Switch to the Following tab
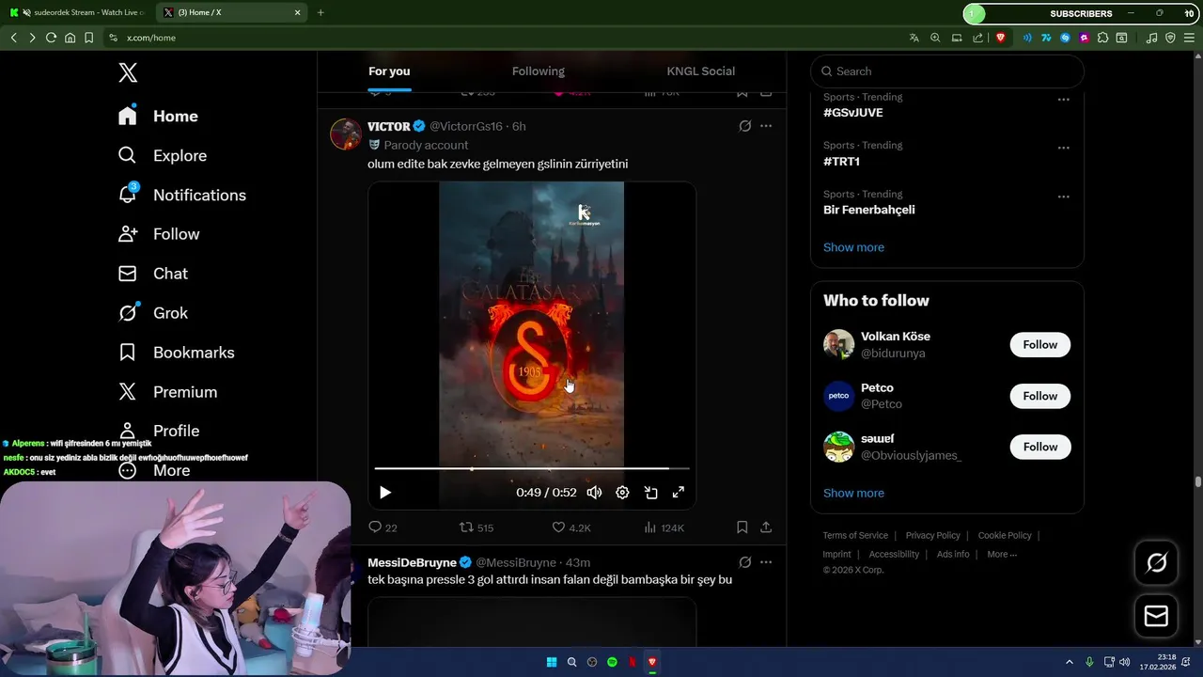 pos(539,71)
